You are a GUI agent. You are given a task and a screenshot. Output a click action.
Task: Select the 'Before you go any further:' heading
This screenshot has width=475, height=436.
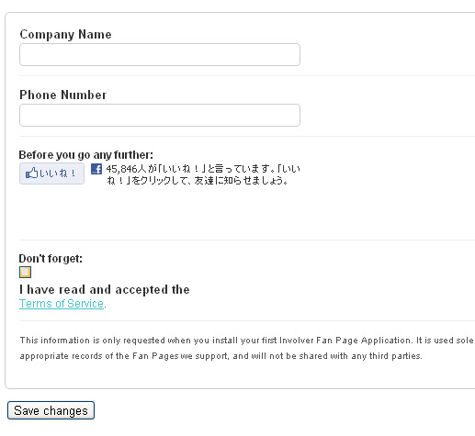pos(86,155)
